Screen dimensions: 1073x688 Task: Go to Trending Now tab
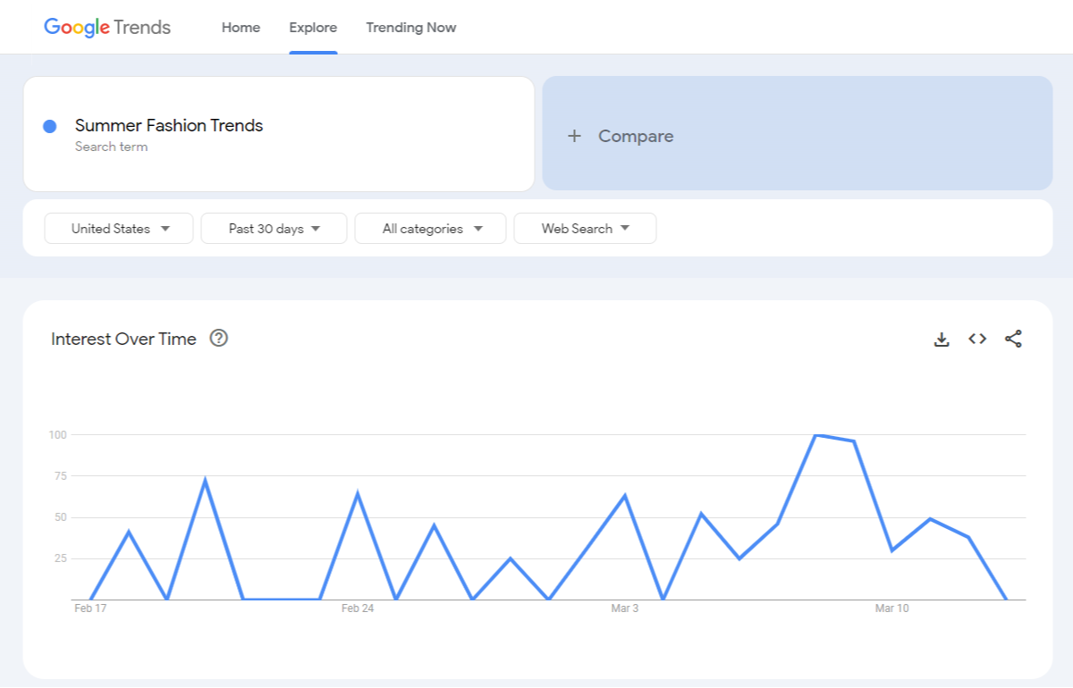coord(411,28)
